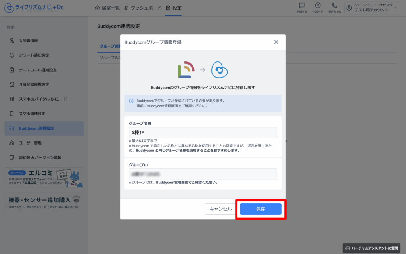The width and height of the screenshot is (406, 254).
Task: Click the Buddycom logo in dialog
Action: pos(186,70)
